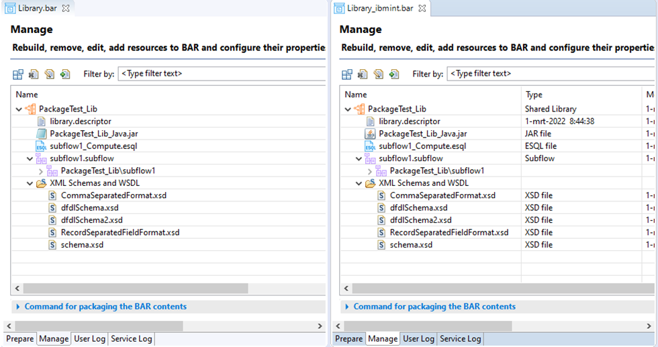This screenshot has height=347, width=658.
Task: Click the Rebuild icon in Library_ibmint.bar toolbar
Action: click(x=347, y=75)
